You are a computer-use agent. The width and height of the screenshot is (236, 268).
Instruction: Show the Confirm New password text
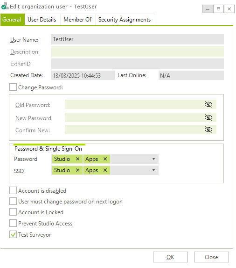coord(208,130)
